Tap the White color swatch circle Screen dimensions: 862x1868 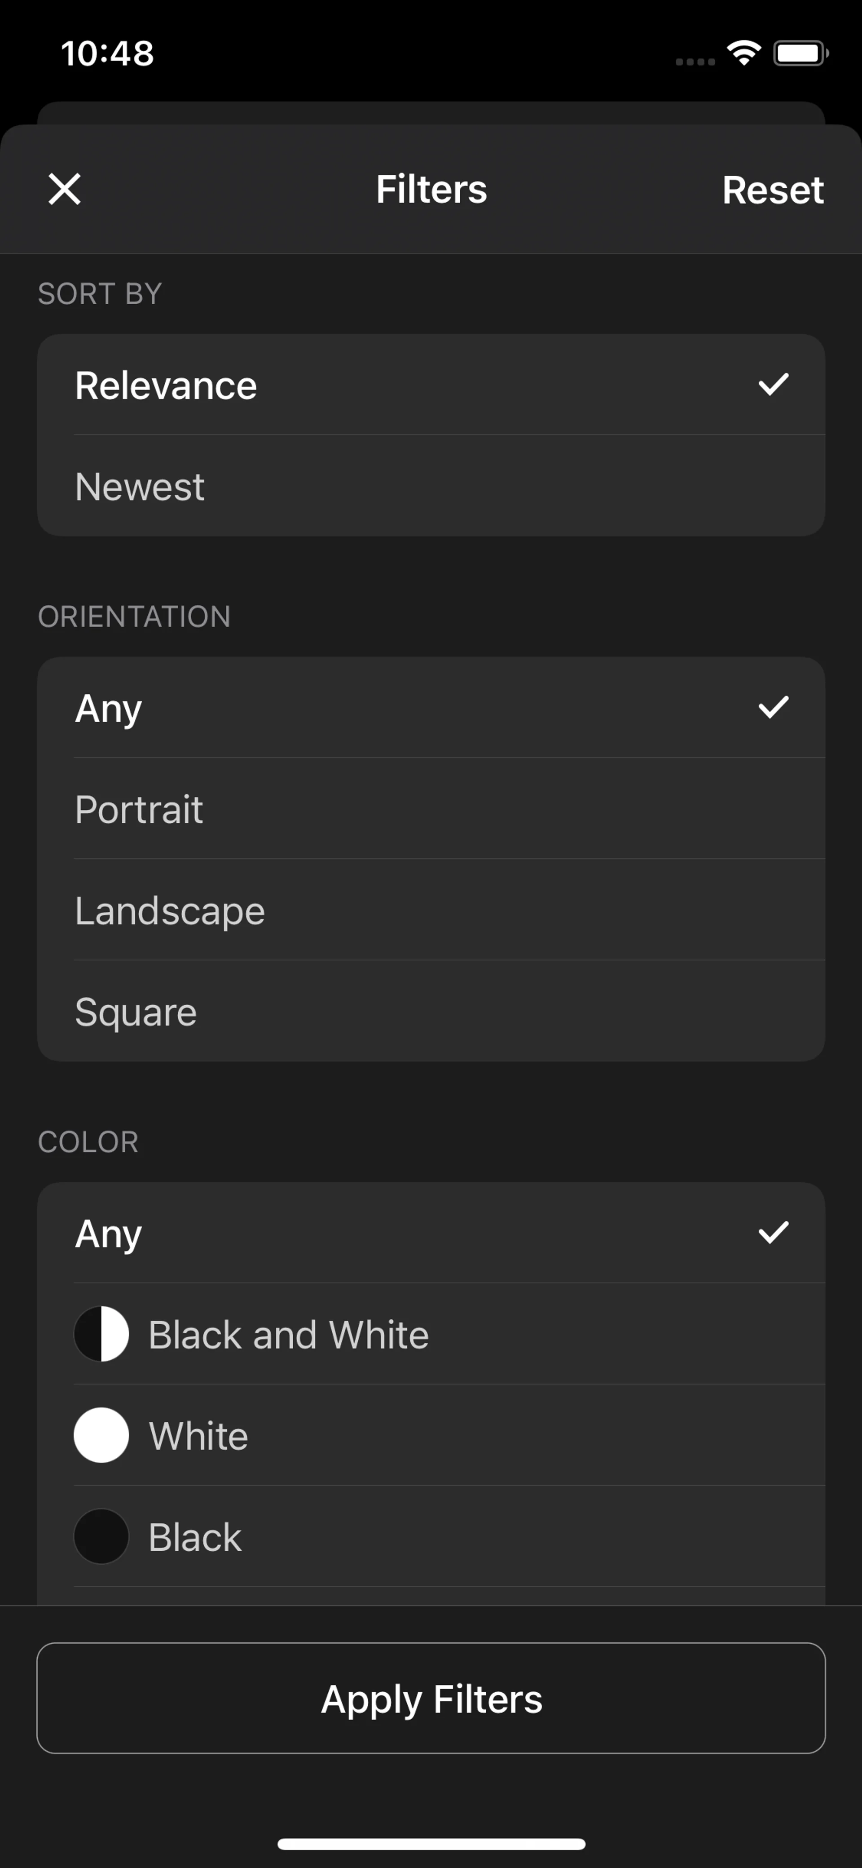[101, 1435]
